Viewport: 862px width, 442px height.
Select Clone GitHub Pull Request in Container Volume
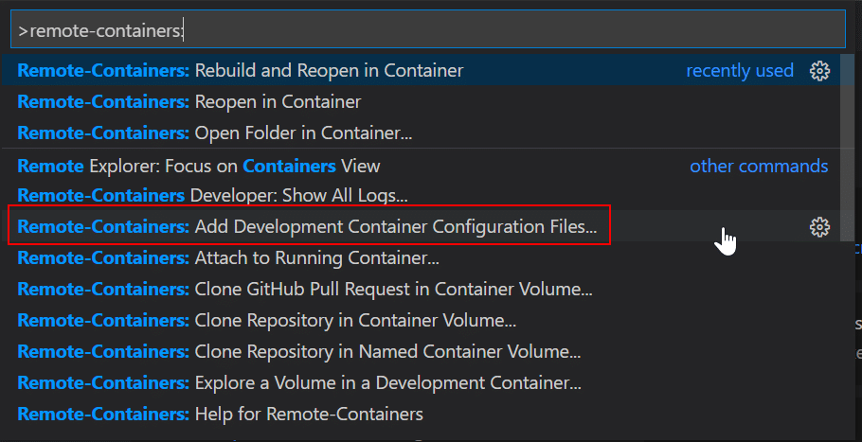421,289
